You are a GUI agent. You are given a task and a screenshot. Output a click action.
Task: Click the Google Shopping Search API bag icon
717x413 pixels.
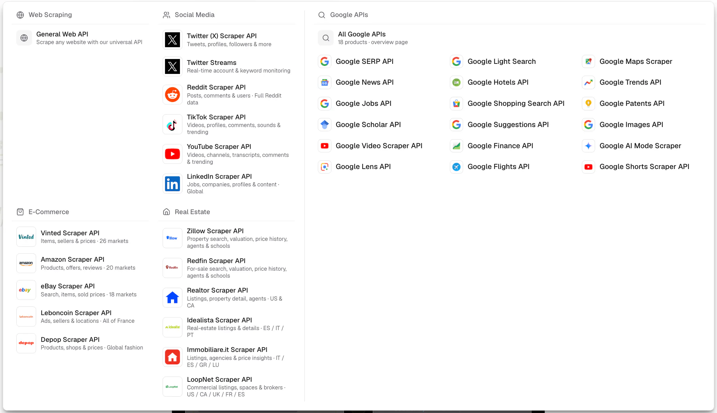[456, 103]
